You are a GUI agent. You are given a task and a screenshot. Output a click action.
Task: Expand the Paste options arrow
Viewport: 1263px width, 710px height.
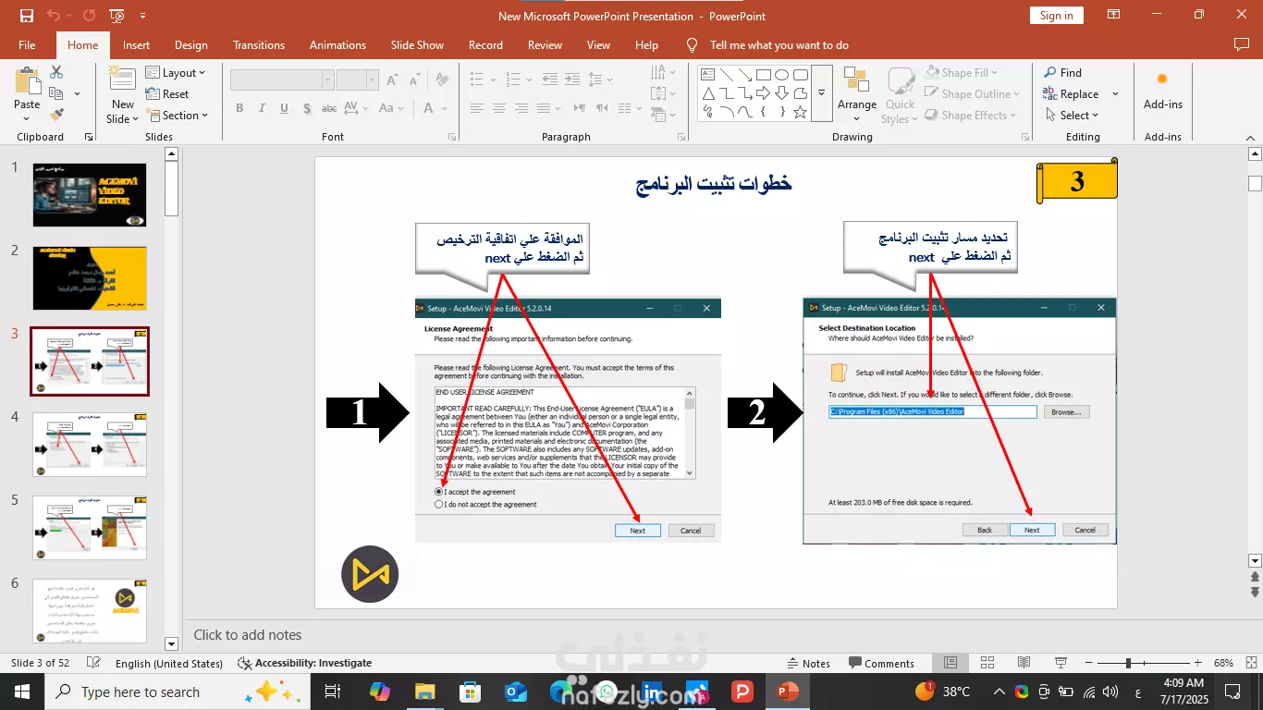pos(27,118)
